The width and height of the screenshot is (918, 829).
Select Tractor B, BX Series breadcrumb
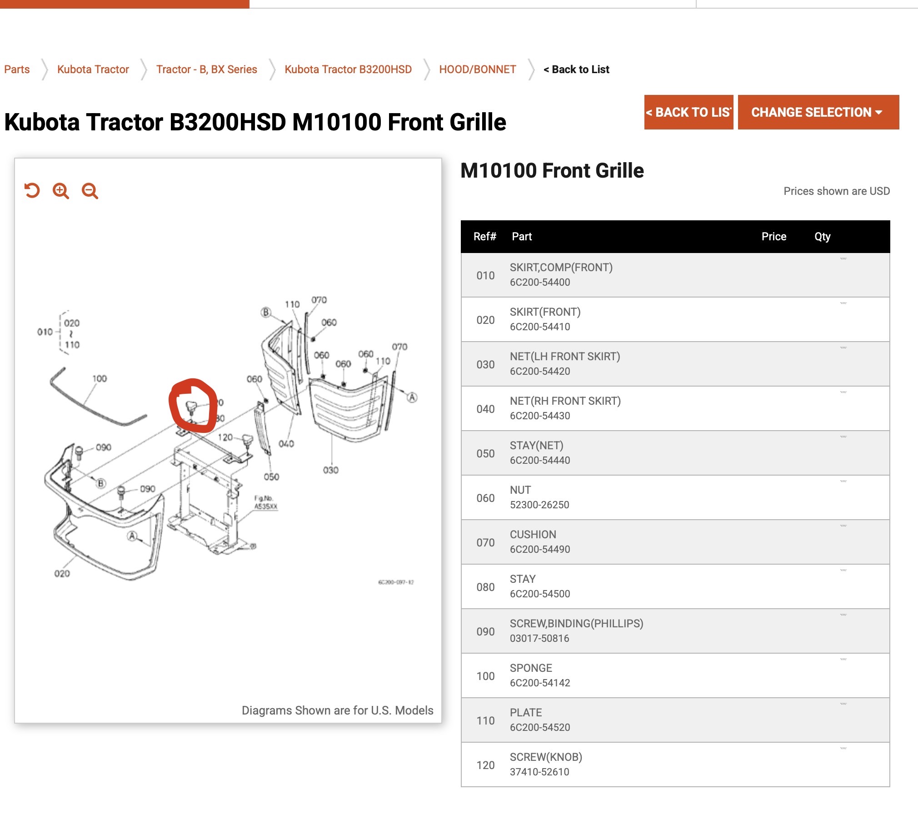[206, 69]
